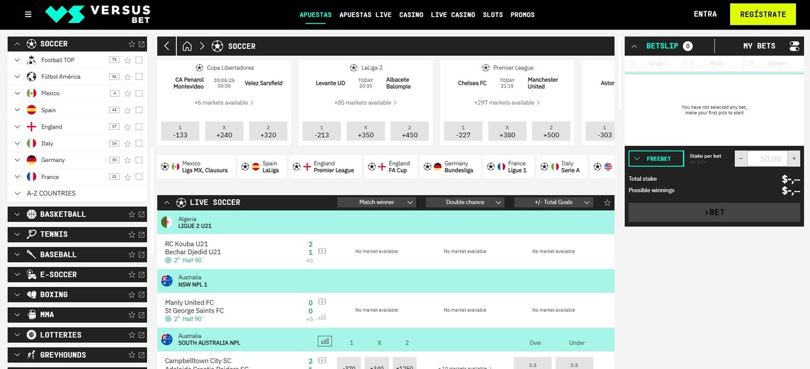The image size is (810, 369).
Task: Open the Double chance dropdown
Action: (465, 202)
